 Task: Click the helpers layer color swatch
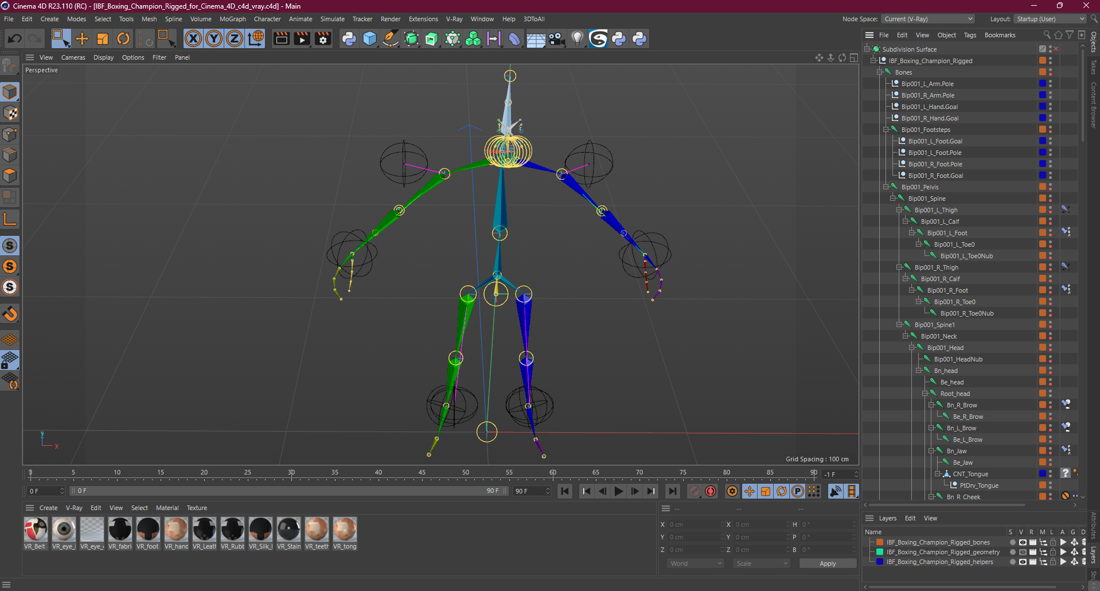(880, 562)
